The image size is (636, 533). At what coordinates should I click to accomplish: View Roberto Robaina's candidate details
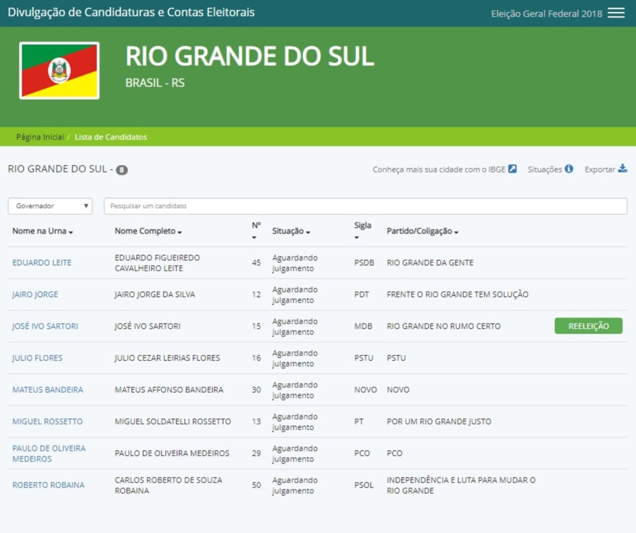[48, 485]
